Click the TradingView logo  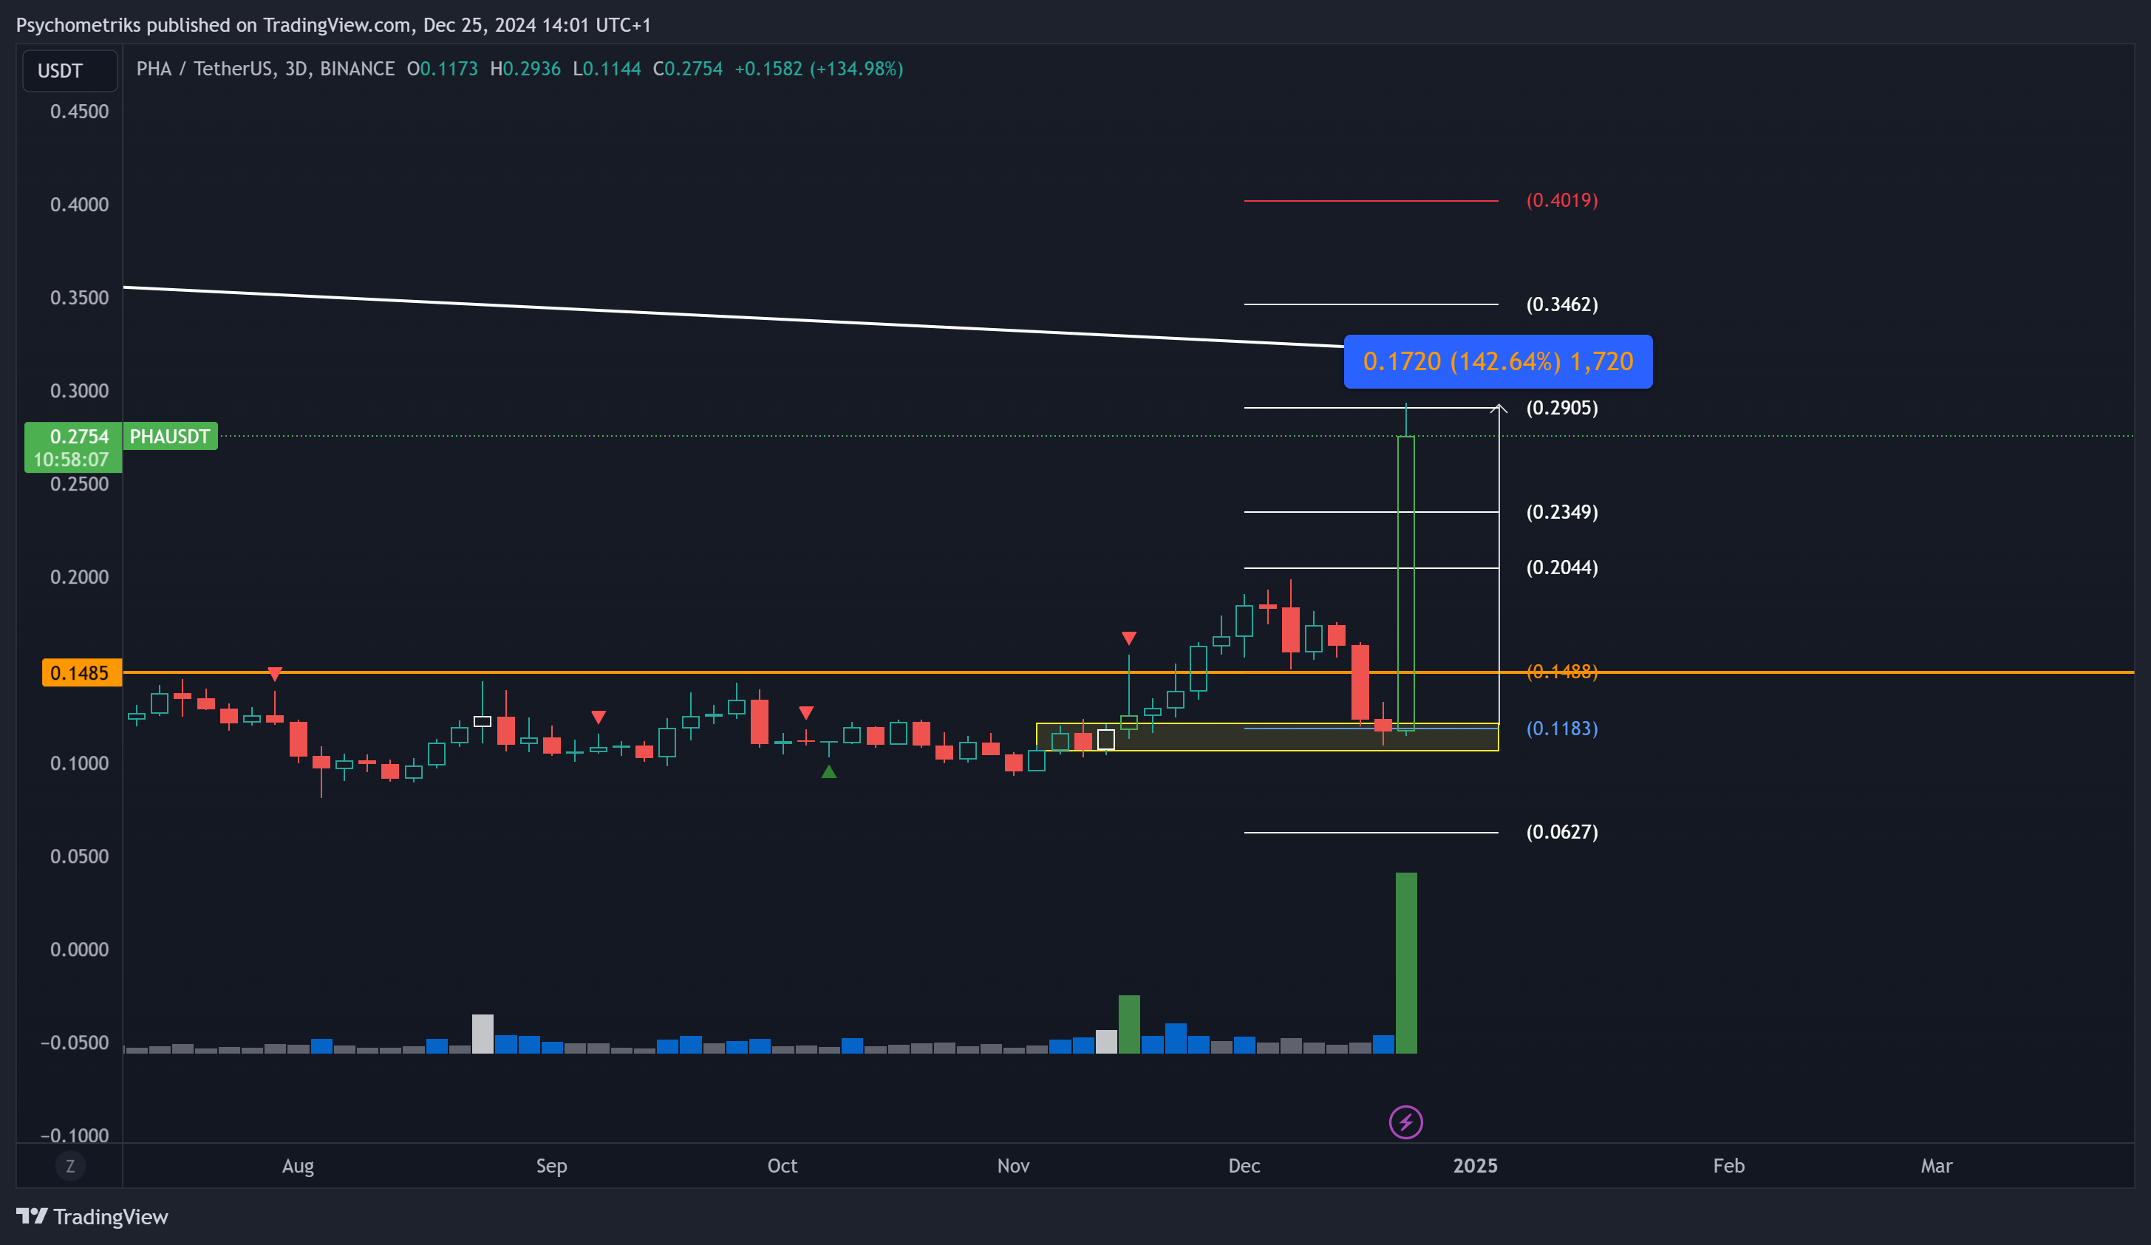92,1217
